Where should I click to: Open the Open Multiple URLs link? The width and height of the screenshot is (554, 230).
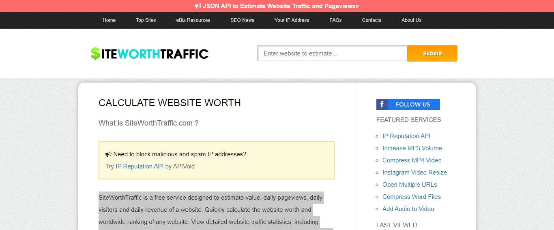click(x=410, y=185)
